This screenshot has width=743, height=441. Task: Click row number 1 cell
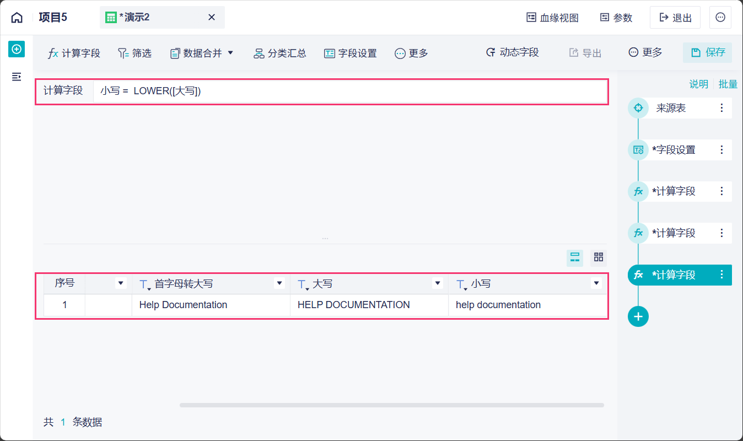coord(64,305)
